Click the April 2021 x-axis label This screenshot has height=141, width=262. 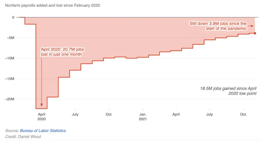tap(176, 114)
